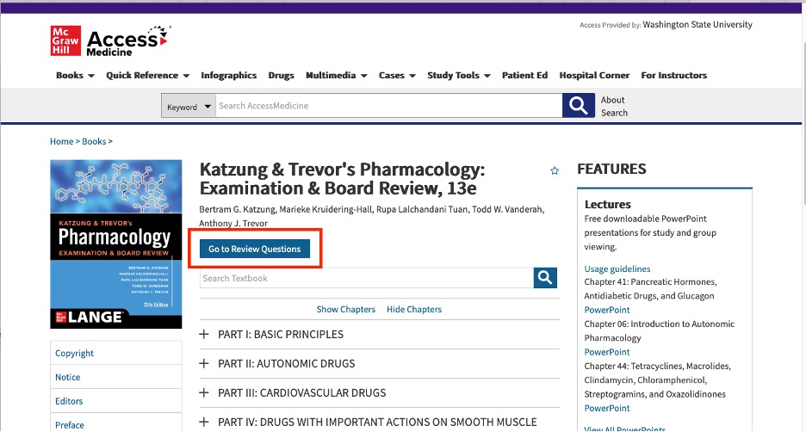This screenshot has width=806, height=432.
Task: Open the Quick Reference dropdown menu
Action: [x=147, y=76]
